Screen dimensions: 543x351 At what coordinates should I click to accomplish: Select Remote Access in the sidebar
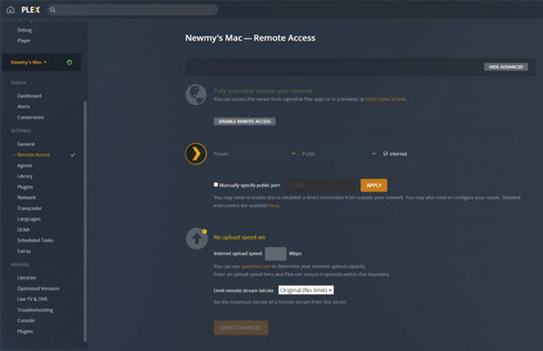[x=33, y=155]
